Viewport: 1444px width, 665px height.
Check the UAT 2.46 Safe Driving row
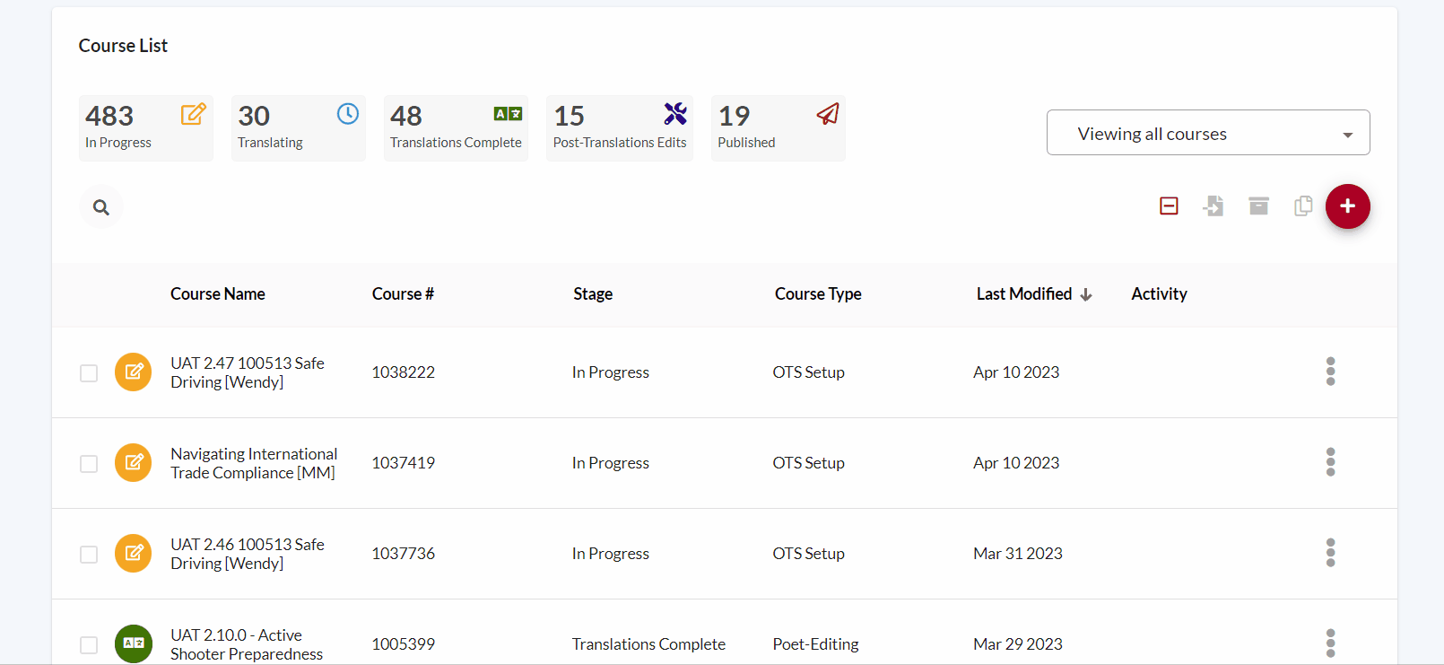89,555
